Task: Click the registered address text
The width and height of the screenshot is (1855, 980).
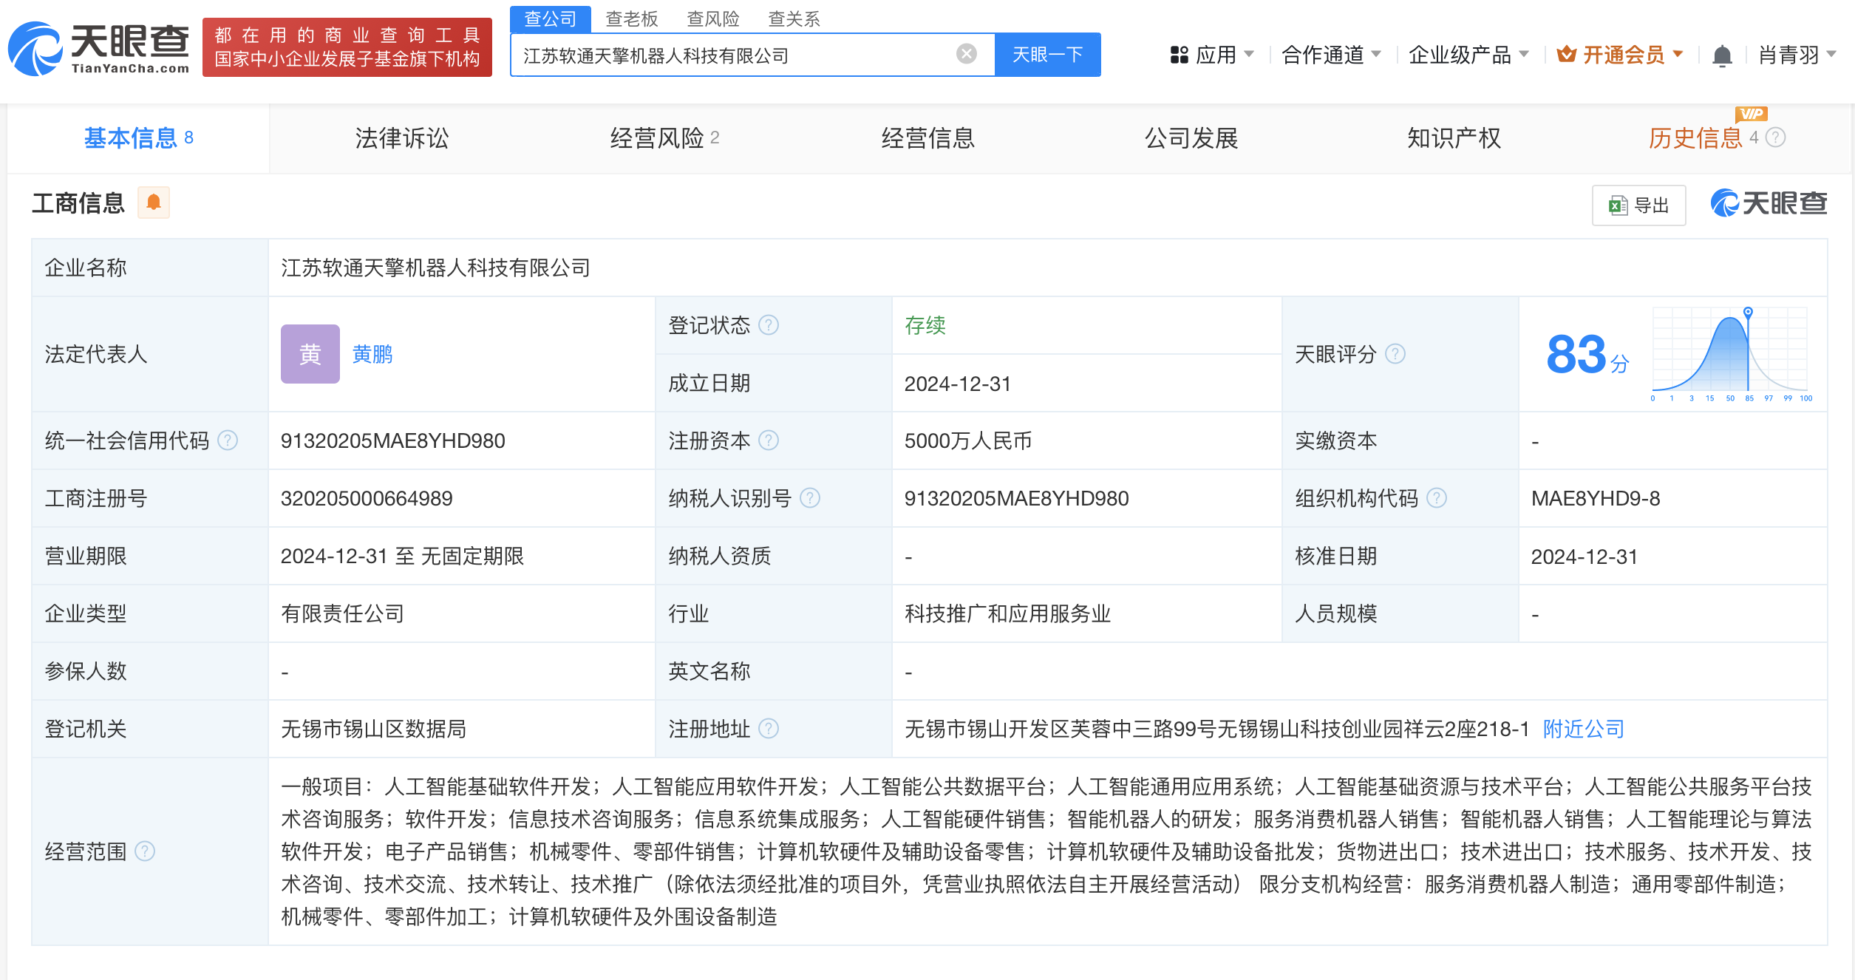Action: coord(1216,729)
